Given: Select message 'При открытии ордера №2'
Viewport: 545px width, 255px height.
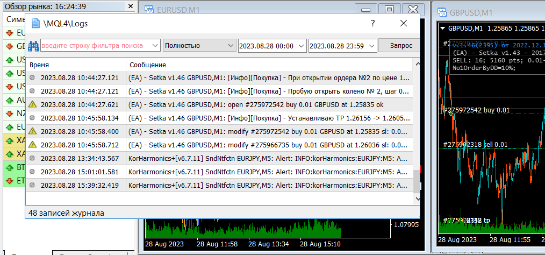Looking at the screenshot, I should 269,77.
